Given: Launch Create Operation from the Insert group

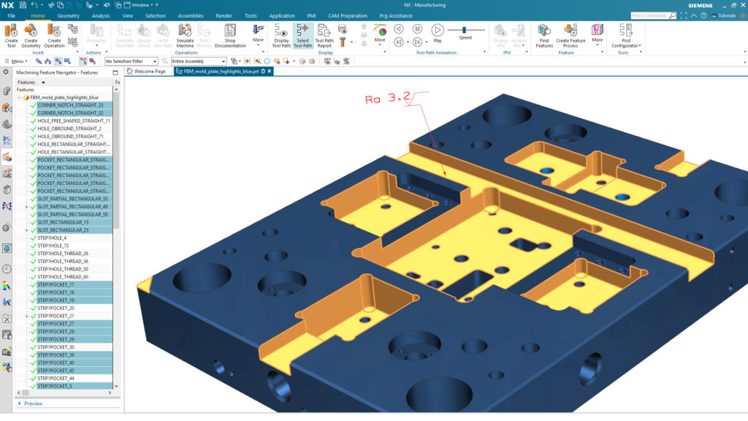Looking at the screenshot, I should (x=54, y=36).
